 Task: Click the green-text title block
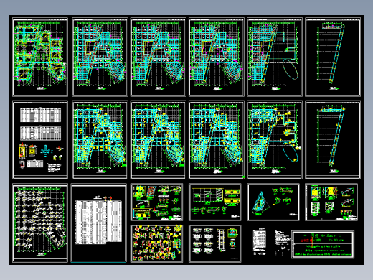click(323, 244)
